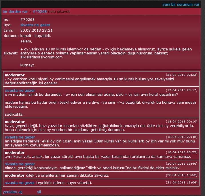The height and width of the screenshot is (196, 205).
Task: Click the 'selam,' greeting text
Action: click(26, 41)
